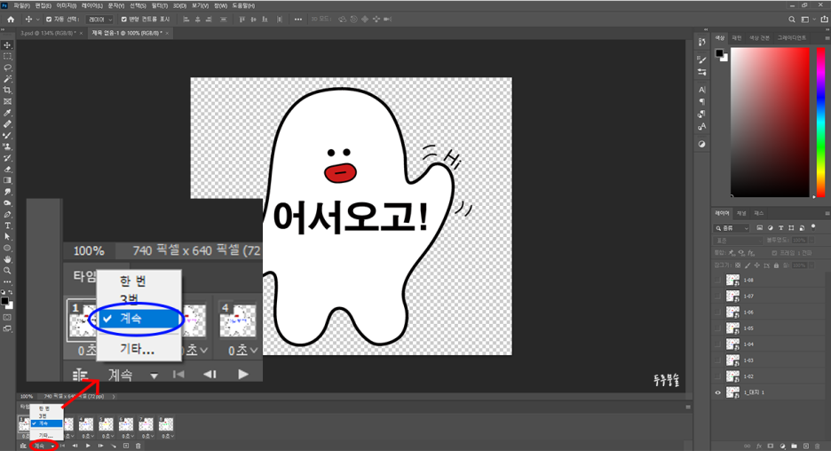Open the Adjustments panel circle icon
This screenshot has height=451, width=831.
click(701, 144)
